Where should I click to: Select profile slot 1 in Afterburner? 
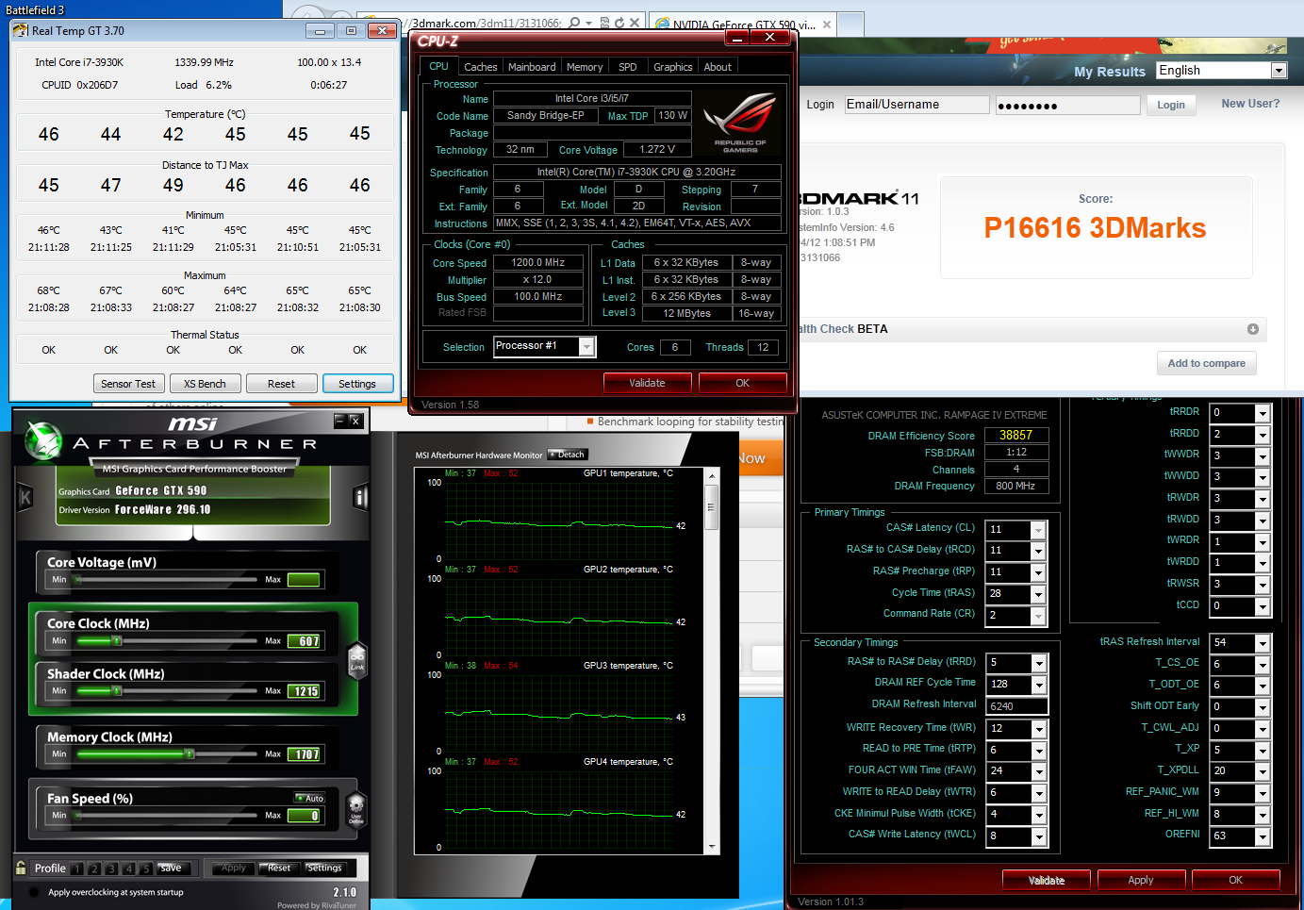77,869
